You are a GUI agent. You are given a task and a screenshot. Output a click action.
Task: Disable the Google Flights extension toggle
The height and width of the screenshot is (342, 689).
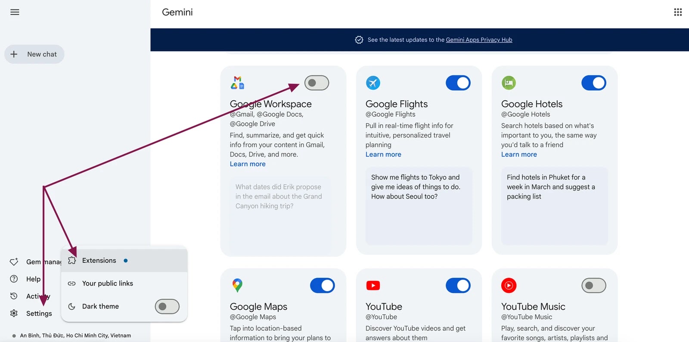click(458, 83)
